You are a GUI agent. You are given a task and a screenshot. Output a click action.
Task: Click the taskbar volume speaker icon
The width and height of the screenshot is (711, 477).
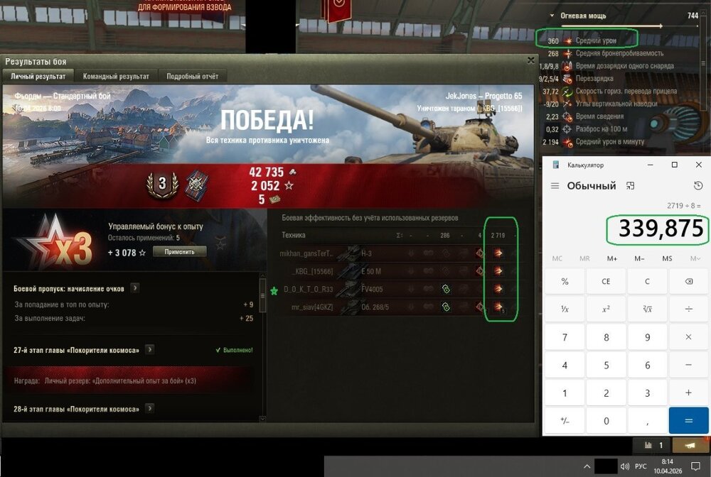tap(625, 466)
